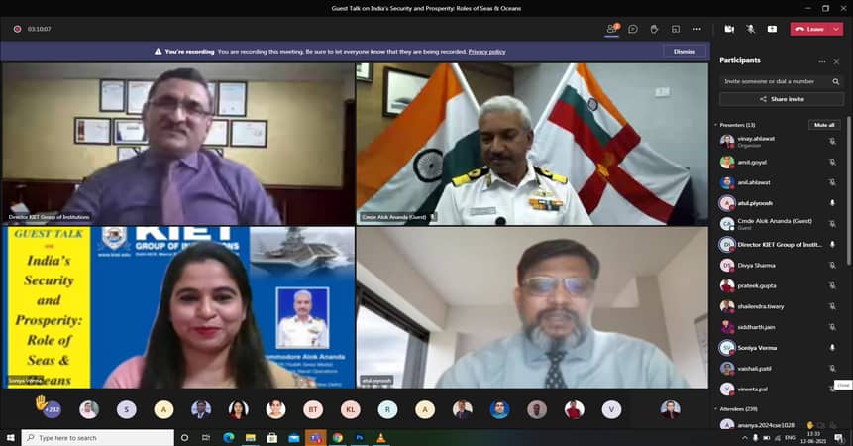Open breakout rooms from the toolbar
This screenshot has width=853, height=446.
click(x=676, y=29)
